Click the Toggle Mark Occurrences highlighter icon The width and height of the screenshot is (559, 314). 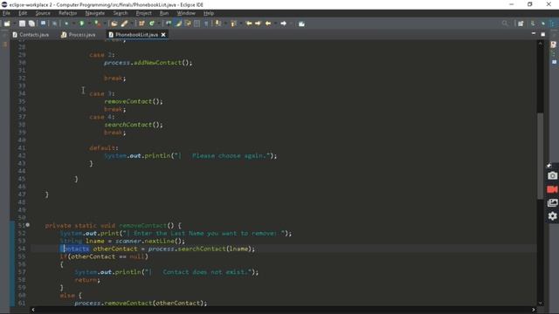(x=178, y=24)
